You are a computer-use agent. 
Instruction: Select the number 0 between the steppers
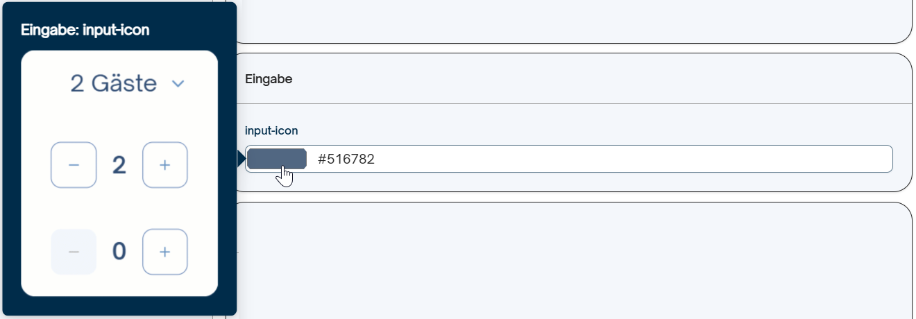click(x=119, y=252)
